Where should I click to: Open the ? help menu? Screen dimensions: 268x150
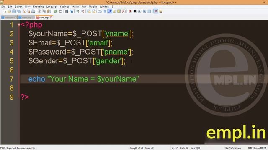pos(112,7)
